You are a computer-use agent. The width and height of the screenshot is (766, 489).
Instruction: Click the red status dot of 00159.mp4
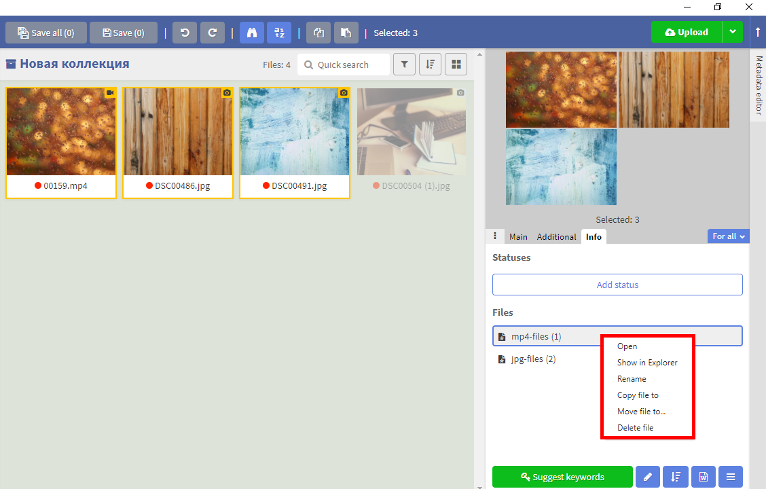pyautogui.click(x=37, y=185)
